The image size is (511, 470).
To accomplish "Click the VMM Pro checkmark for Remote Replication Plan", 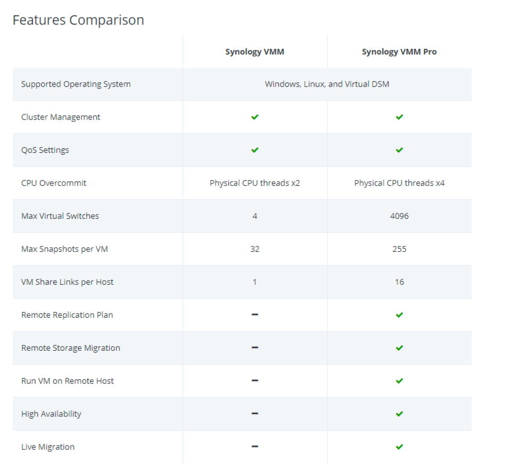I will pos(399,315).
